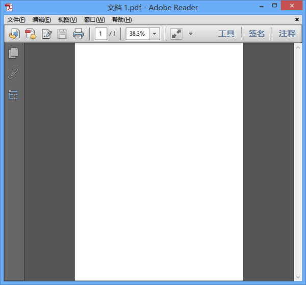Click the Create PDF online icon

[x=31, y=34]
